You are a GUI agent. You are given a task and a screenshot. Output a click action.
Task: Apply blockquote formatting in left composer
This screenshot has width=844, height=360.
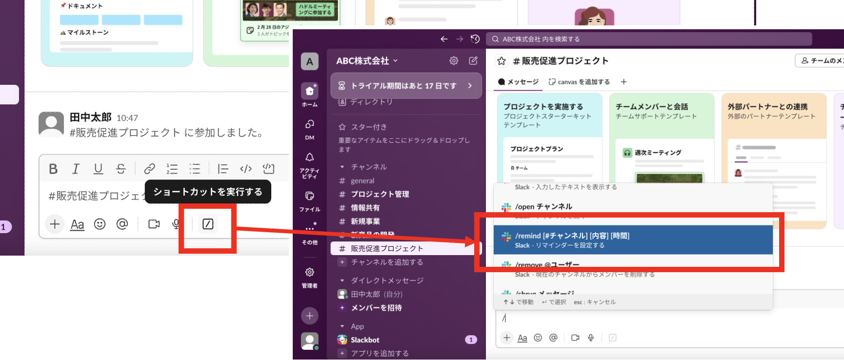coord(223,169)
